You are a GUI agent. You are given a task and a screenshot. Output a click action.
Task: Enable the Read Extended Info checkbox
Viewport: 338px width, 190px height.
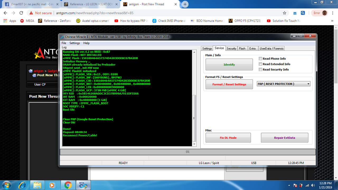pyautogui.click(x=260, y=64)
